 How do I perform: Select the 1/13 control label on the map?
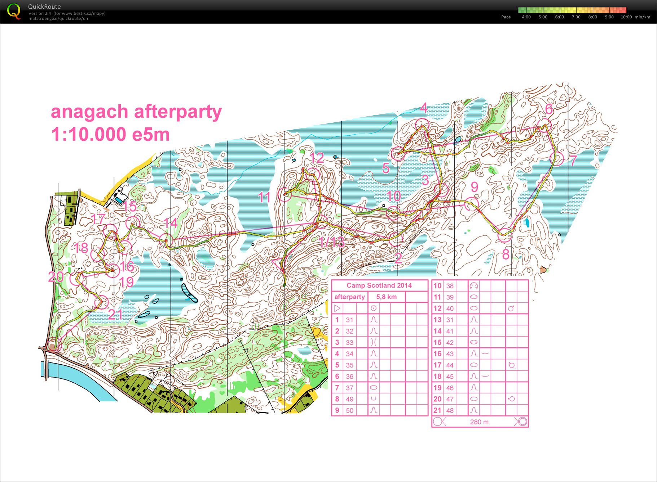tap(332, 242)
